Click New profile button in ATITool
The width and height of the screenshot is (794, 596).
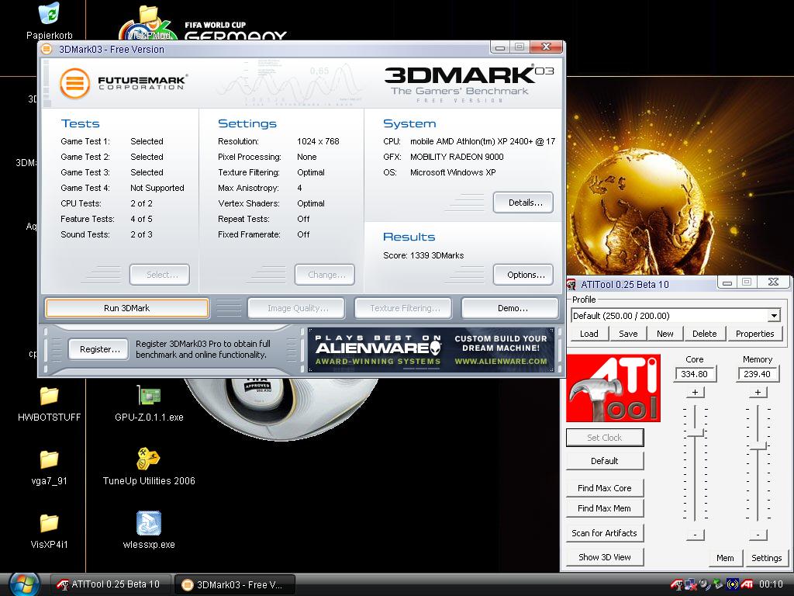tap(665, 334)
